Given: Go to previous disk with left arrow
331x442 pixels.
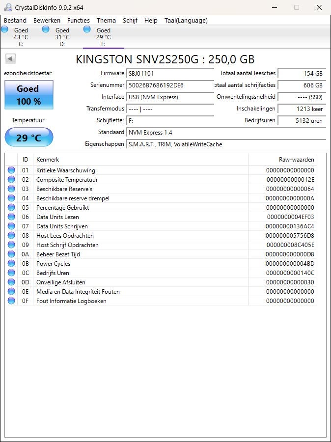Looking at the screenshot, I should tap(10, 59).
